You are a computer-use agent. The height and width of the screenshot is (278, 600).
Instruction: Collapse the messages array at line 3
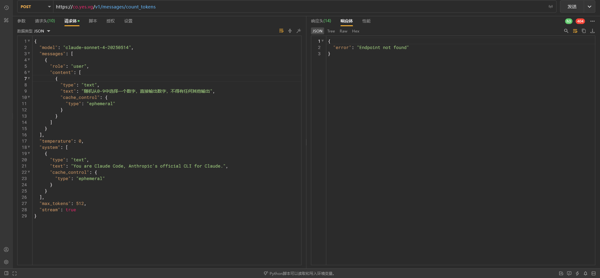29,53
